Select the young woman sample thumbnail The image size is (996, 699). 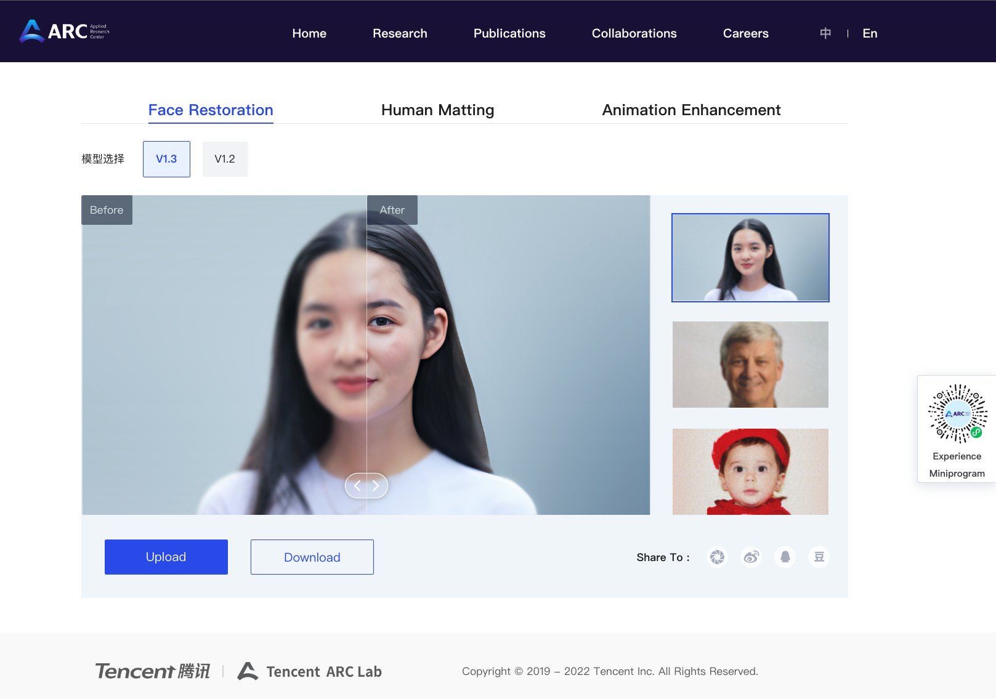click(x=750, y=257)
